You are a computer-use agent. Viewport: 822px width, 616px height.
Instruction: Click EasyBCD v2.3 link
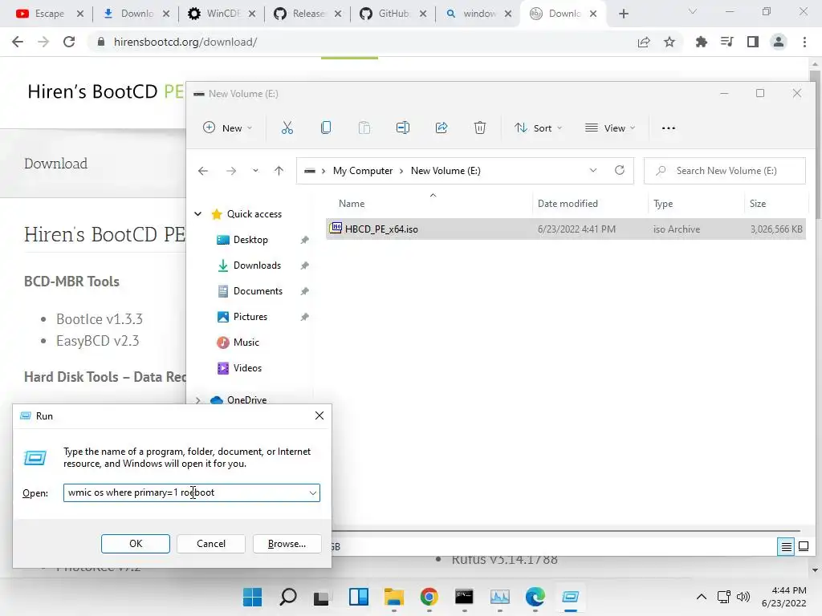tap(97, 341)
